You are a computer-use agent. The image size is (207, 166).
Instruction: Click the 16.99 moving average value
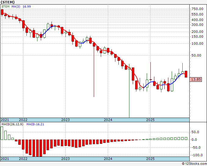[x=27, y=6]
